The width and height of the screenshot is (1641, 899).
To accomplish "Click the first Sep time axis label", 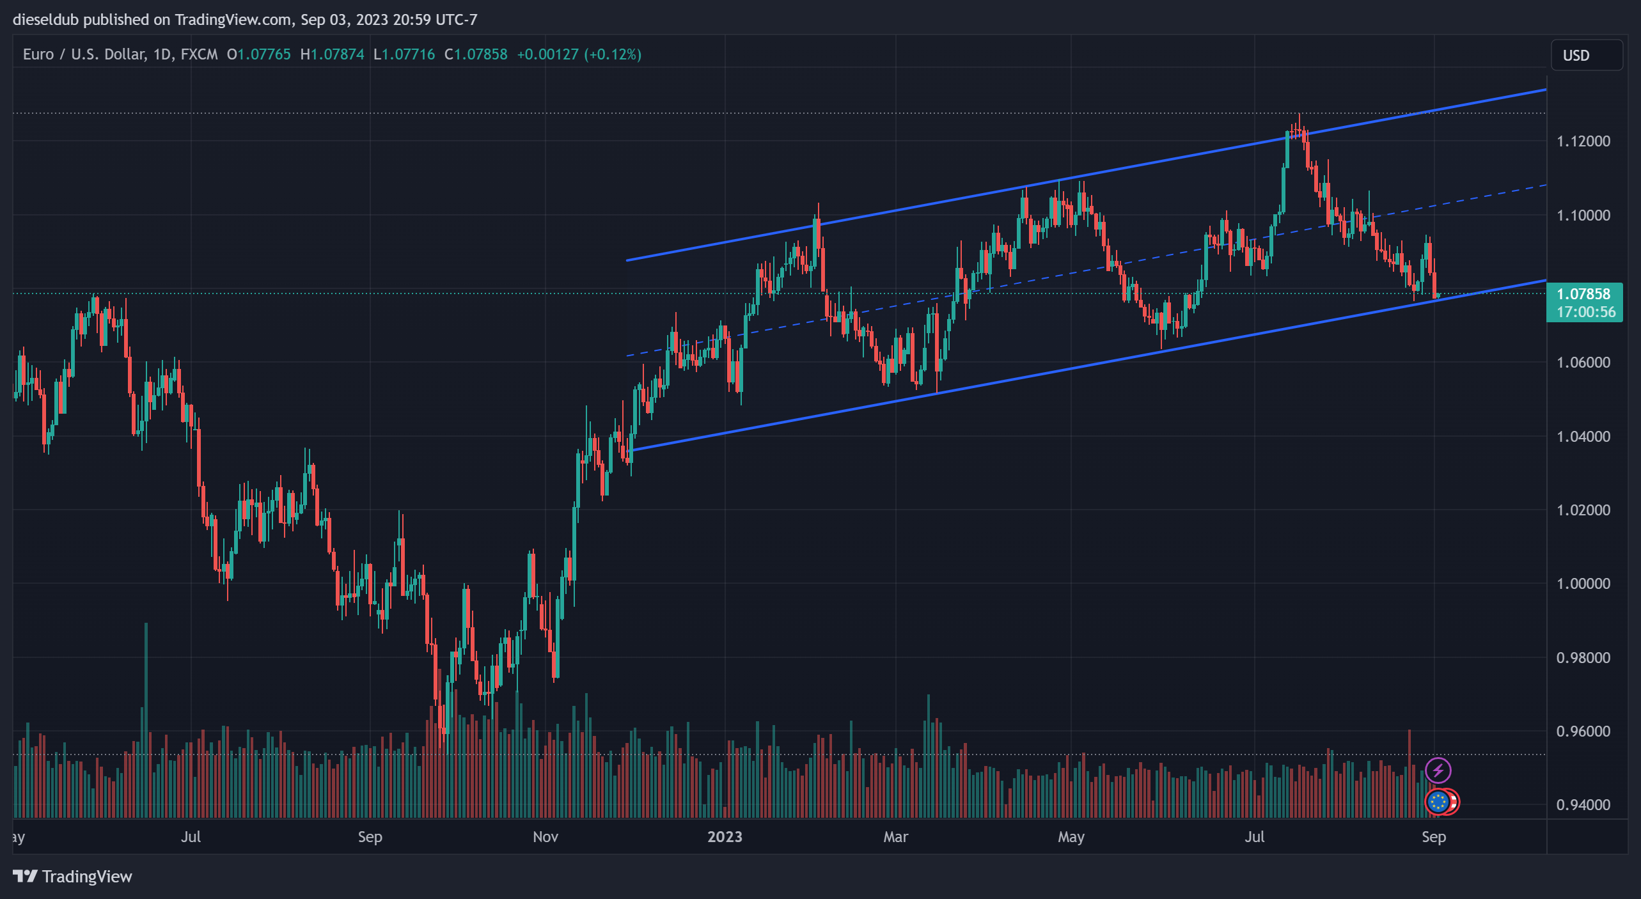I will pos(370,837).
